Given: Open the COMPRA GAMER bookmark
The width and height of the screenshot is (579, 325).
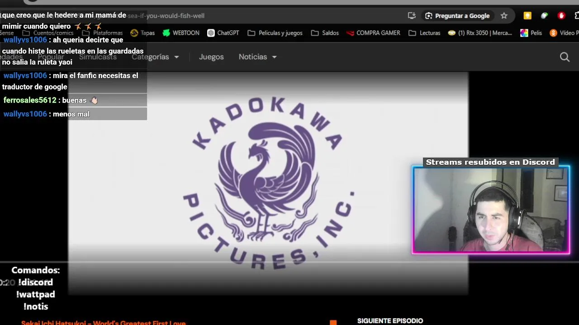Looking at the screenshot, I should pyautogui.click(x=373, y=33).
